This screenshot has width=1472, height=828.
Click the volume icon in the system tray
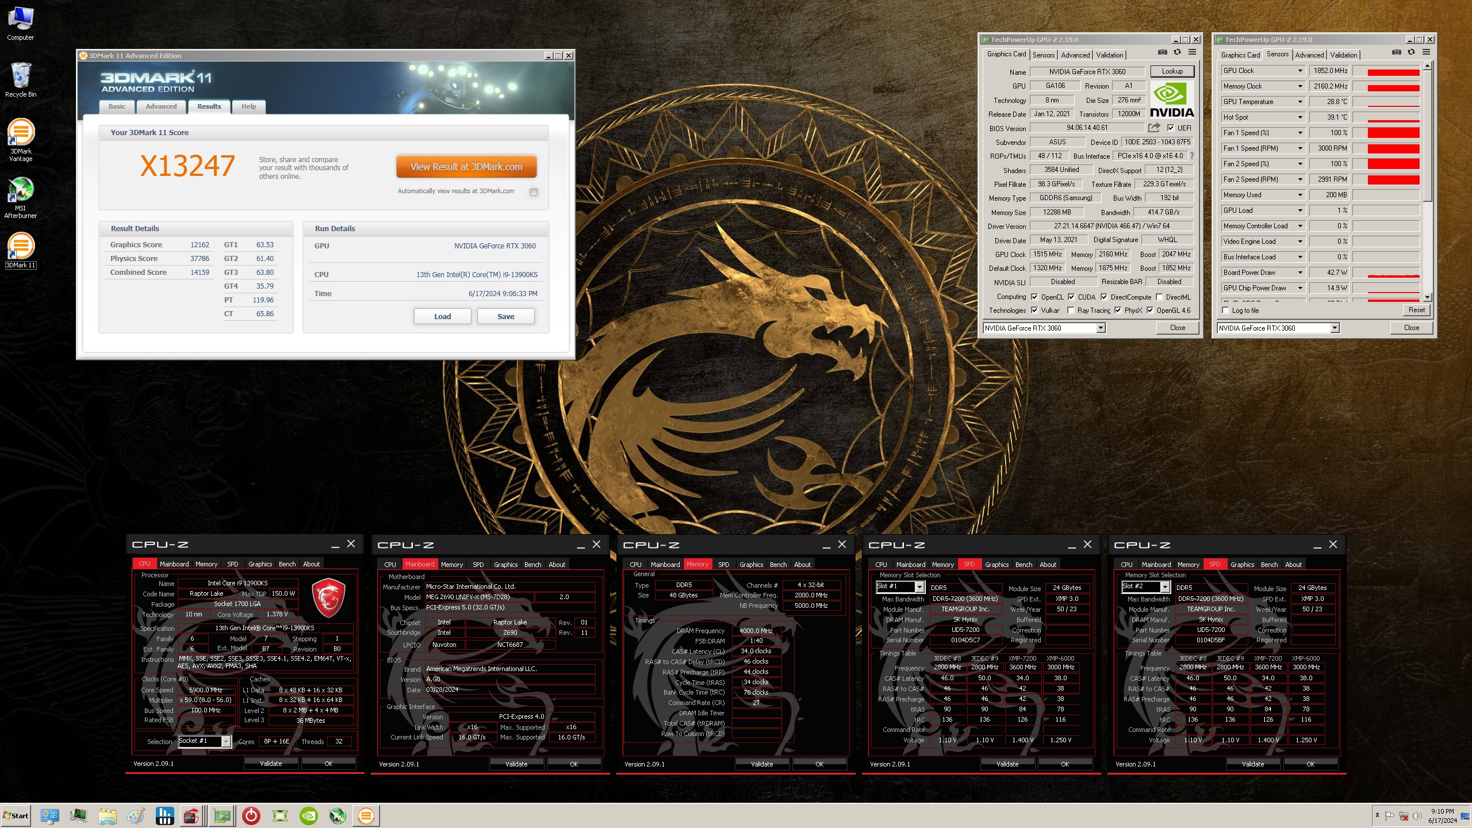click(x=1417, y=816)
